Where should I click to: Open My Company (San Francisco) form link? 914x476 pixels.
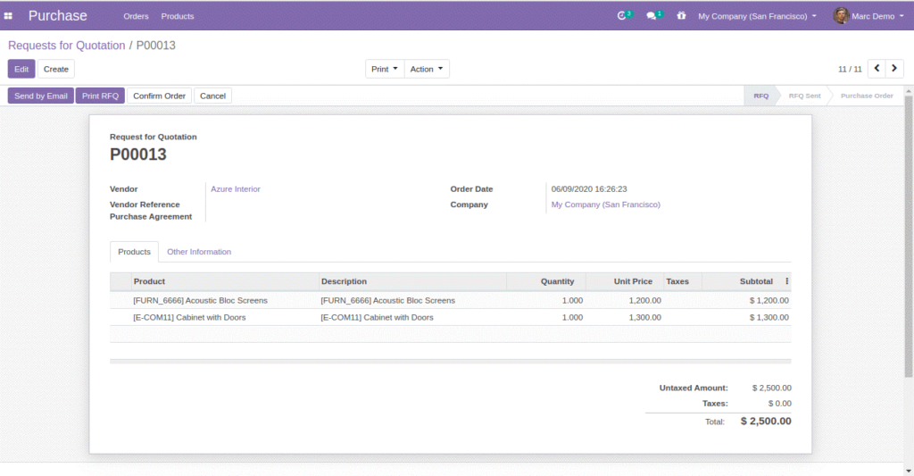coord(606,205)
